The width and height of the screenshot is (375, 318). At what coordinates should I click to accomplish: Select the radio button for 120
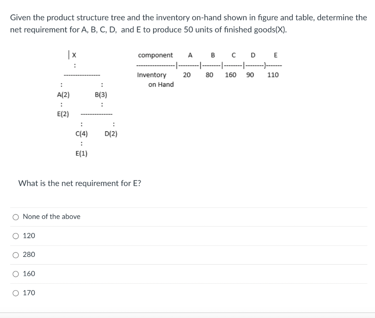click(x=16, y=236)
